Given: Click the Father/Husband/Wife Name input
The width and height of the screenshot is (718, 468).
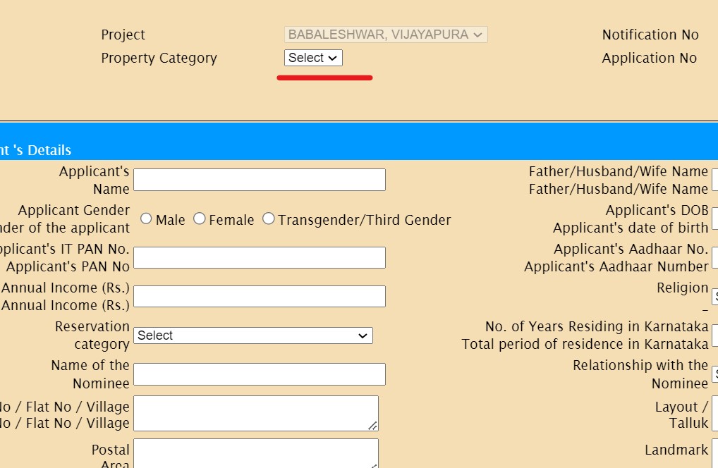Looking at the screenshot, I should coord(714,180).
